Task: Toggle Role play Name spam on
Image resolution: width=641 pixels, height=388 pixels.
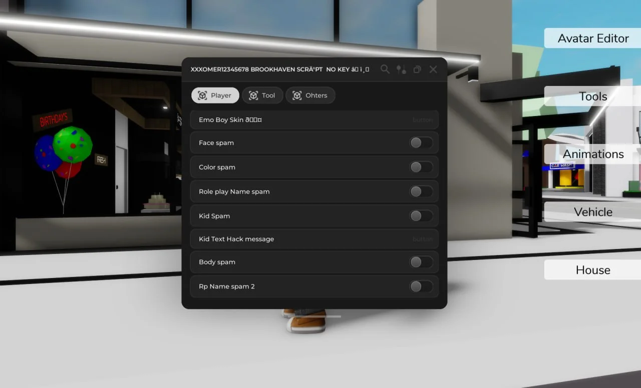Action: [421, 191]
